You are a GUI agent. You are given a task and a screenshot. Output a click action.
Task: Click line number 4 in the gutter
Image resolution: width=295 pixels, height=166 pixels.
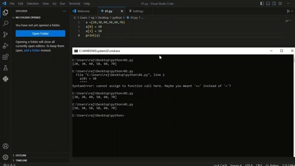[x=79, y=36]
